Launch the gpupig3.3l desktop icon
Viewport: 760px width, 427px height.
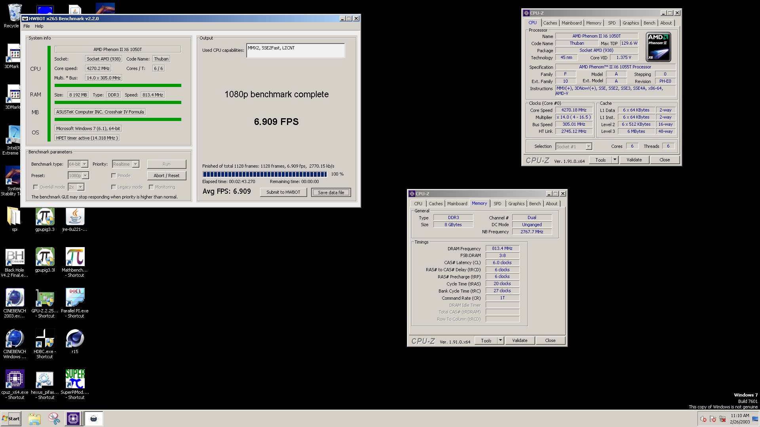click(45, 260)
